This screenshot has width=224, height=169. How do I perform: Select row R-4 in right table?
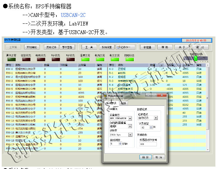(157, 85)
